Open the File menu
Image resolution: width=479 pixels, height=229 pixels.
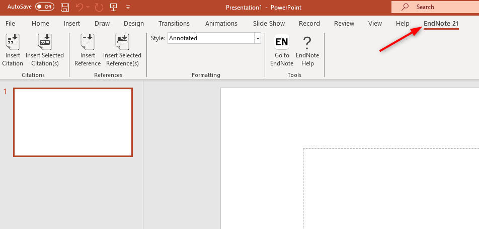[x=10, y=24]
